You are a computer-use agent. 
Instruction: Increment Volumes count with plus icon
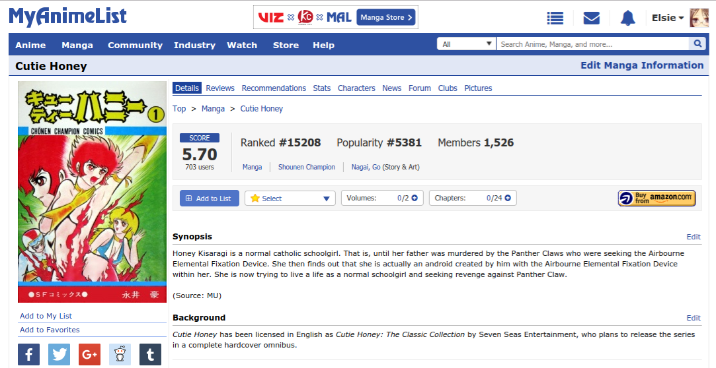(x=415, y=198)
